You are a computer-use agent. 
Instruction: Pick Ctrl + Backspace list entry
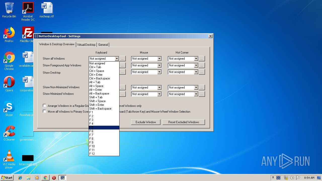(x=104, y=78)
